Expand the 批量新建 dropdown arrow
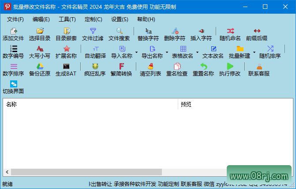Image resolution: width=296 pixels, height=189 pixels. pyautogui.click(x=254, y=52)
